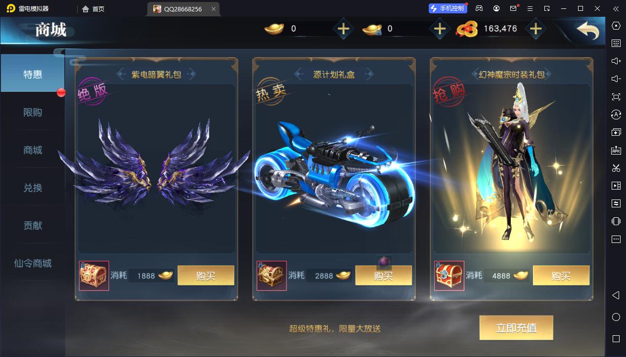This screenshot has height=357, width=626.
Task: Click the plus icon next to 163,476 currency
Action: [536, 29]
